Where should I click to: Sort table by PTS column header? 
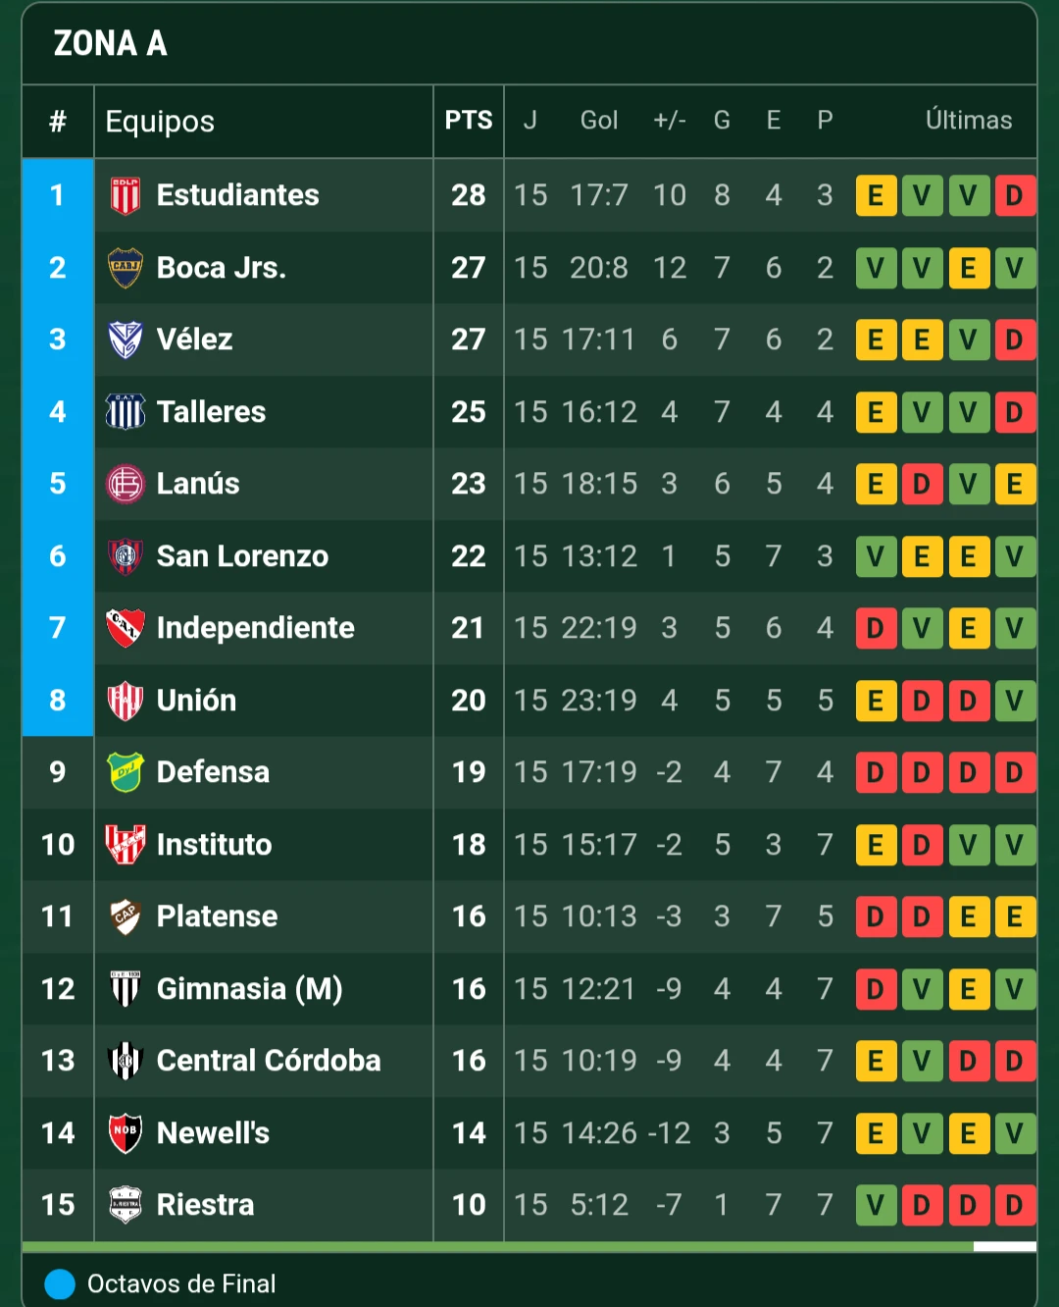469,121
